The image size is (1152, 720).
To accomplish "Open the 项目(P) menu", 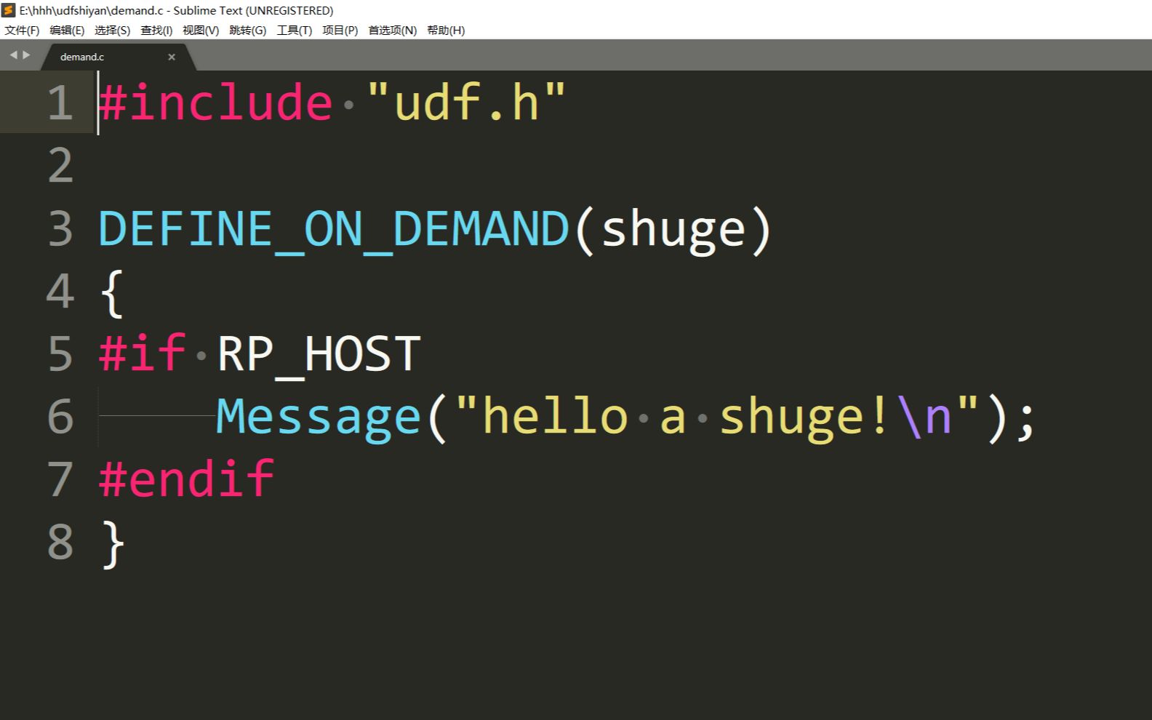I will click(x=340, y=30).
